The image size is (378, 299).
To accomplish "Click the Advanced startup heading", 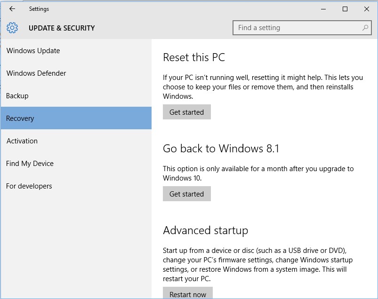I will coord(205,231).
